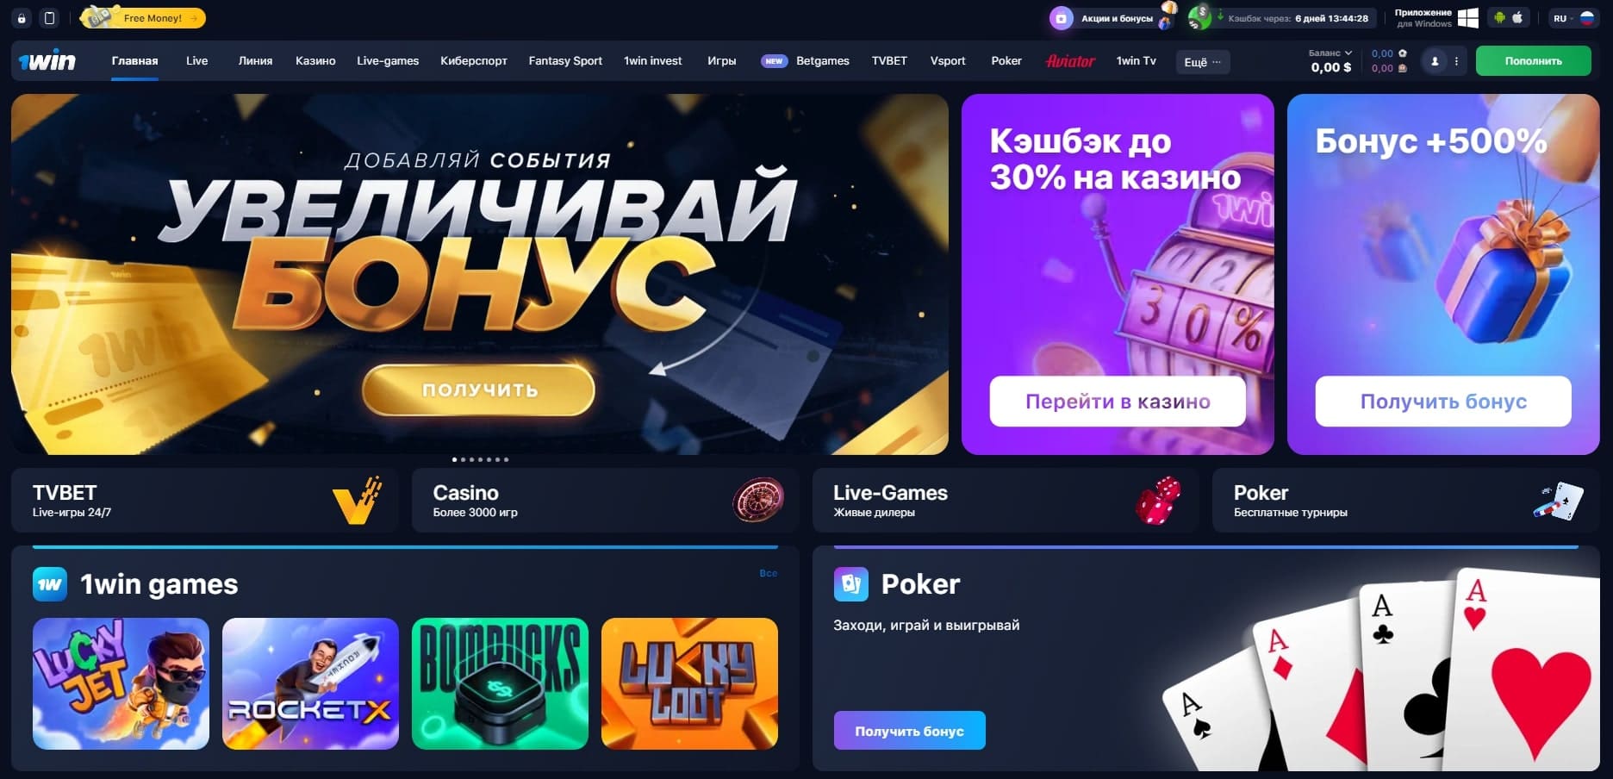Image resolution: width=1613 pixels, height=779 pixels.
Task: Click the 1win logo
Action: click(47, 61)
